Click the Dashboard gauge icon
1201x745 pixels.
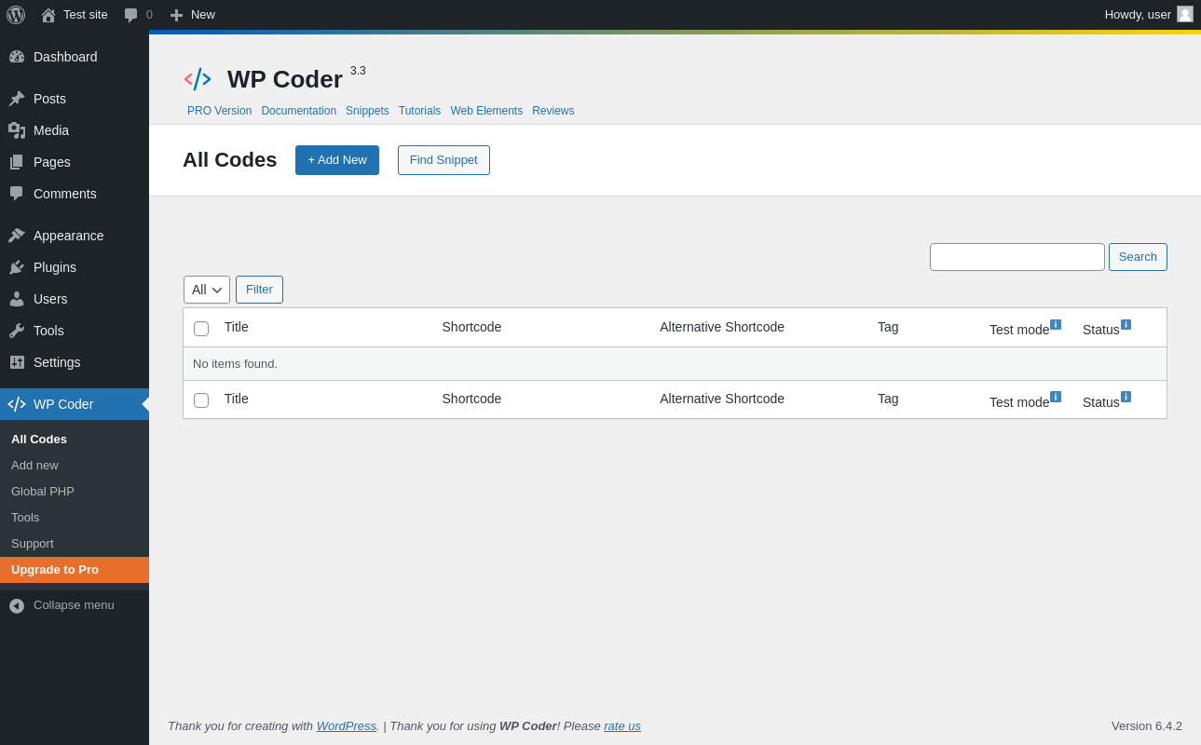(x=17, y=57)
